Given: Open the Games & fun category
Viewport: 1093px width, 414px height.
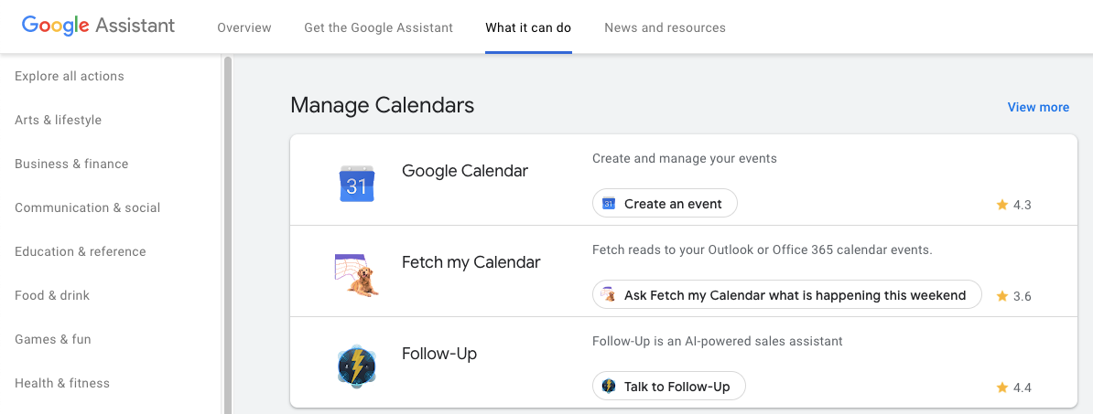Looking at the screenshot, I should tap(53, 340).
